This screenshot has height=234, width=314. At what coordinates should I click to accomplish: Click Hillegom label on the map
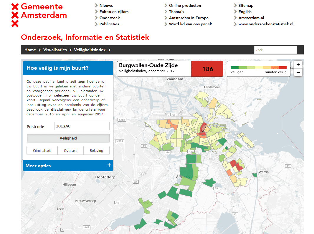(69, 185)
